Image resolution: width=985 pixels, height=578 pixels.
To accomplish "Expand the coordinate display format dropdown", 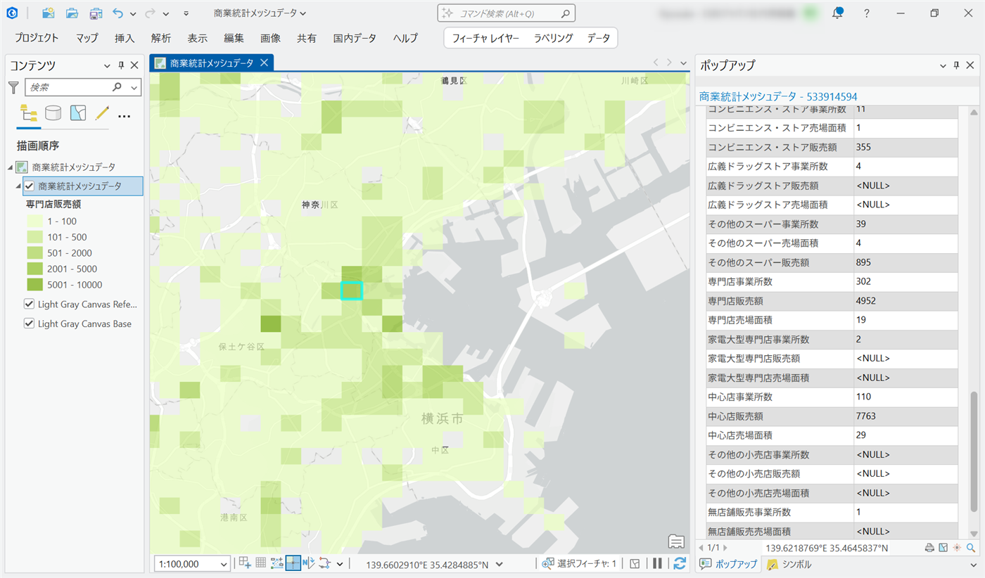I will pos(500,564).
